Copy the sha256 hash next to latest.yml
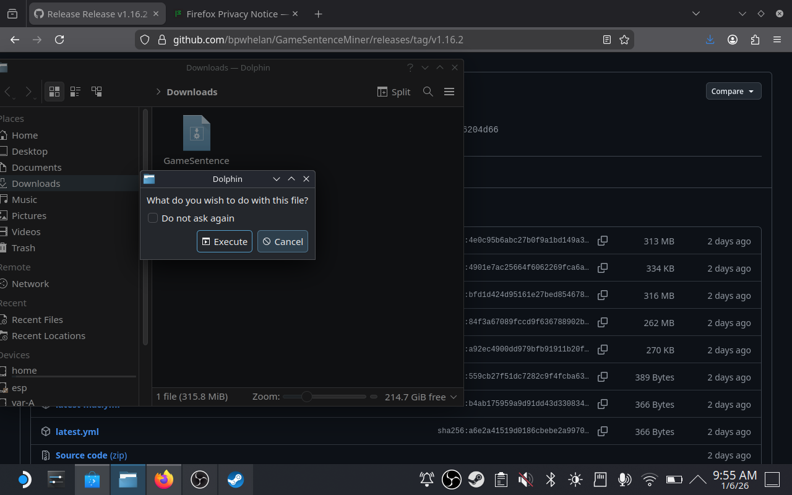 click(603, 432)
